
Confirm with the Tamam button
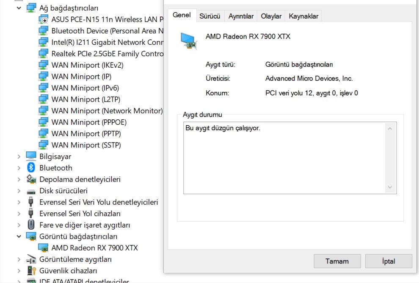coord(337,261)
